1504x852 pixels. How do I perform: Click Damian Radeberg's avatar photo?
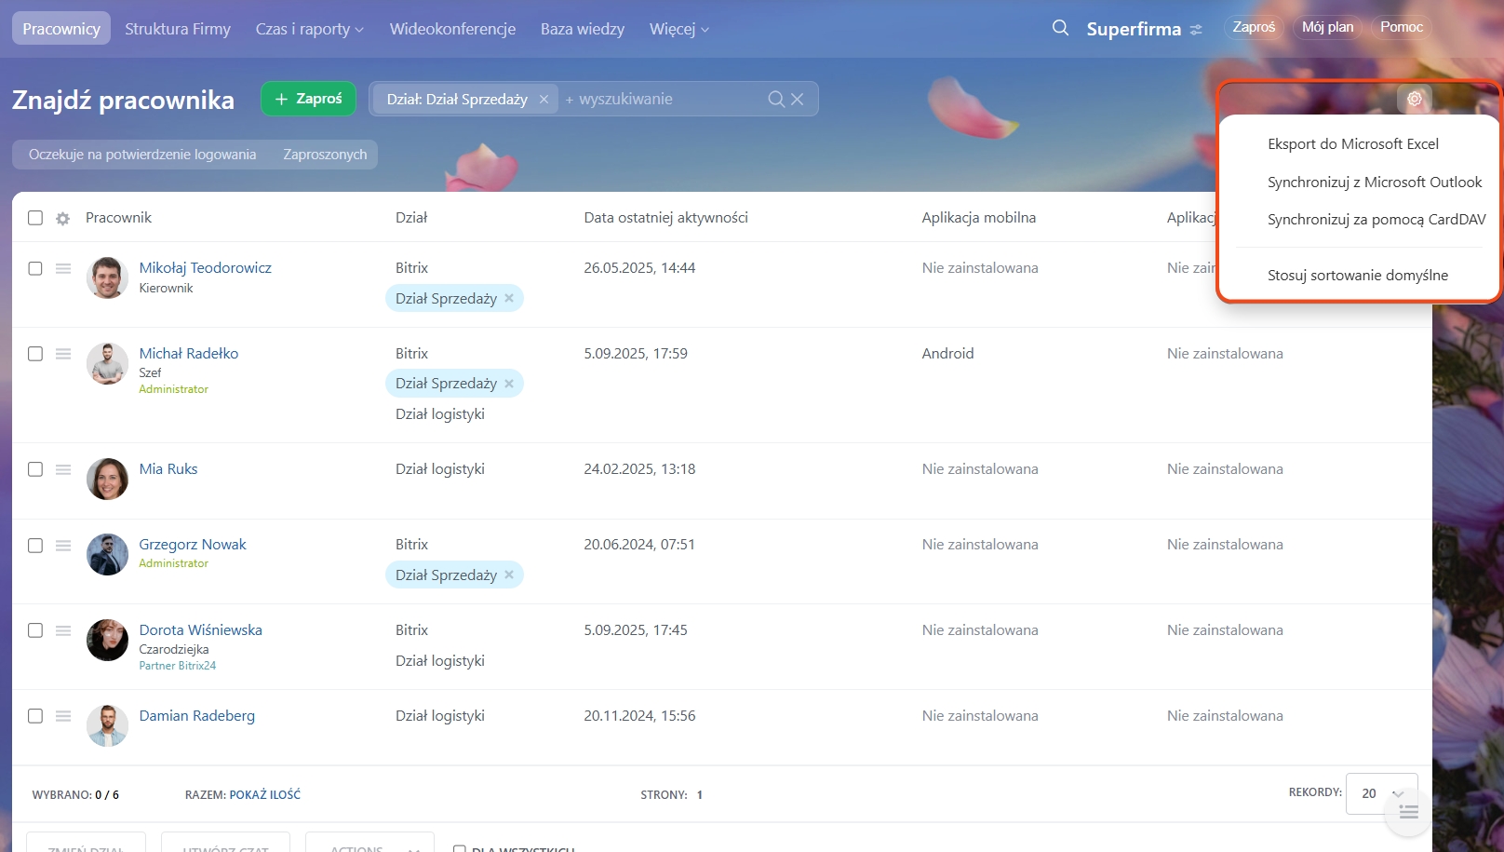tap(107, 725)
